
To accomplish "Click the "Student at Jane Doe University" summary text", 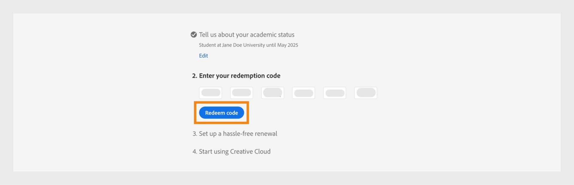I will point(232,45).
